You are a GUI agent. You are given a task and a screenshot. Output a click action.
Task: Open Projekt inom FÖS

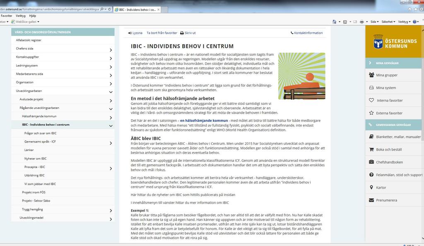coord(34,192)
